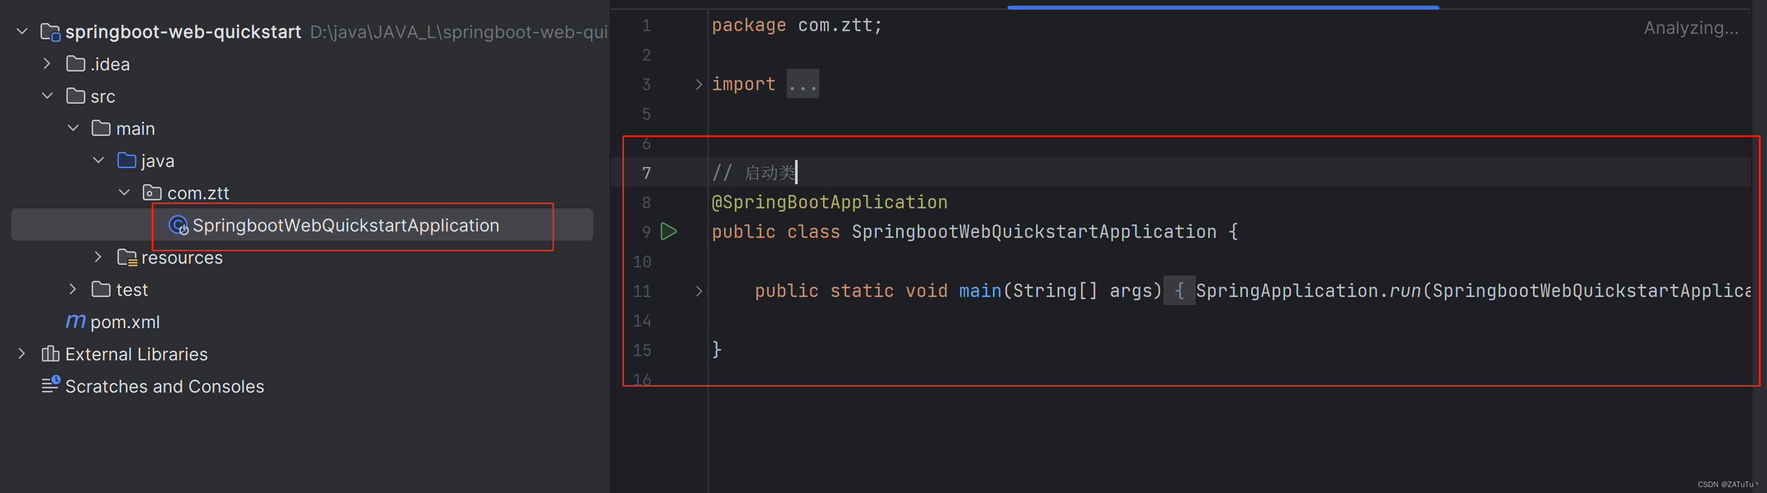The image size is (1767, 493).
Task: Collapse the com.ztt package
Action: [x=124, y=192]
